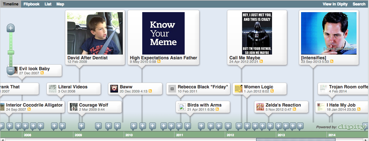
Task: Click RSS icon on the [Intensifies] card
Action: (332, 62)
